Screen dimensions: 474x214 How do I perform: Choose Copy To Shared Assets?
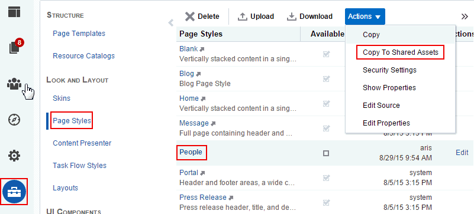[400, 52]
